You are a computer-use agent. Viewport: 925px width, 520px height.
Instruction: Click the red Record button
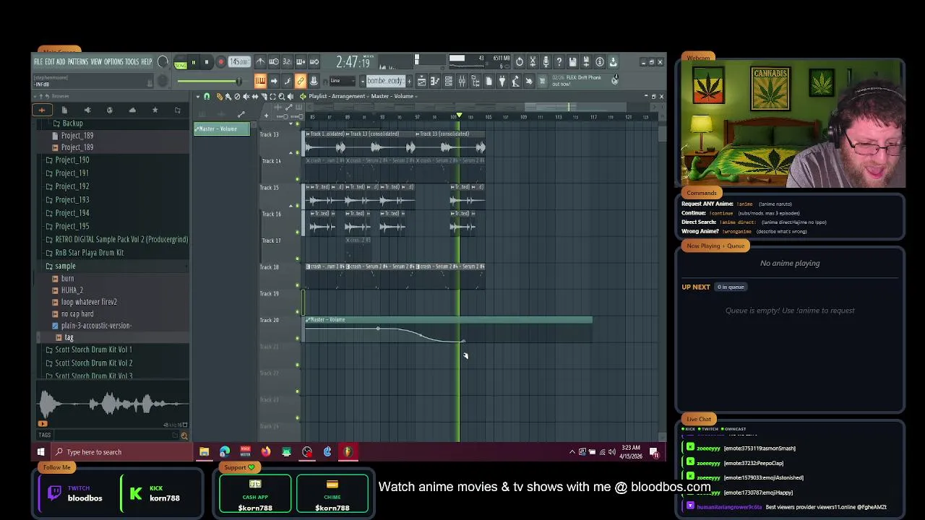[220, 62]
